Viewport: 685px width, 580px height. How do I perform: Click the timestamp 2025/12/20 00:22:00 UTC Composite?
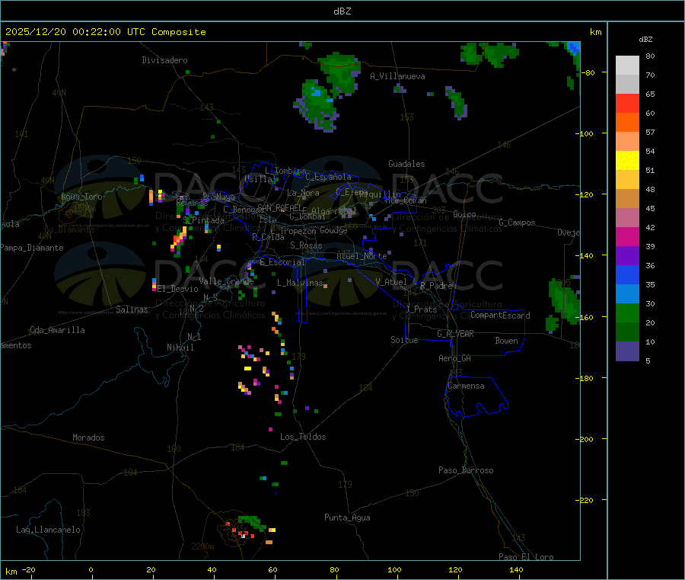coord(105,32)
